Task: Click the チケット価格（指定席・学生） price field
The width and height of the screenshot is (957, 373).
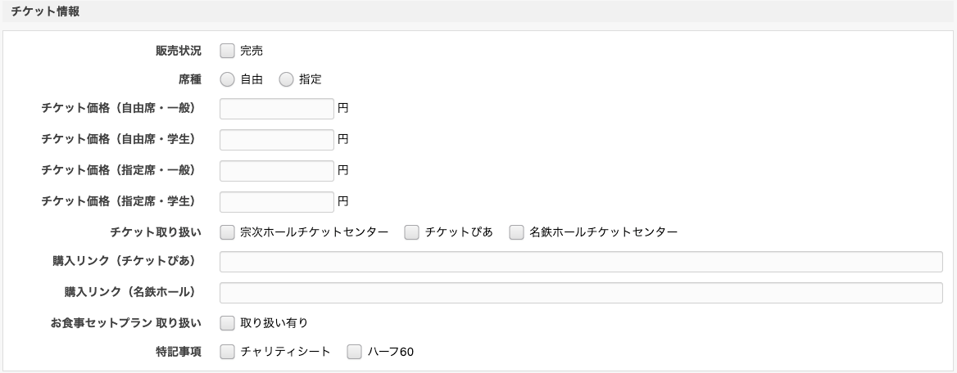Action: pos(277,201)
